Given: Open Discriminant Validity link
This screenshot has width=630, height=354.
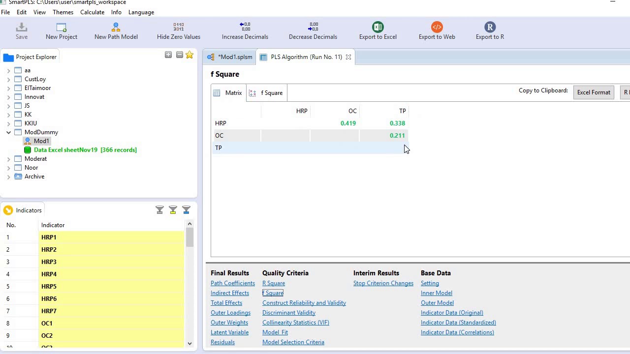Looking at the screenshot, I should [x=289, y=313].
